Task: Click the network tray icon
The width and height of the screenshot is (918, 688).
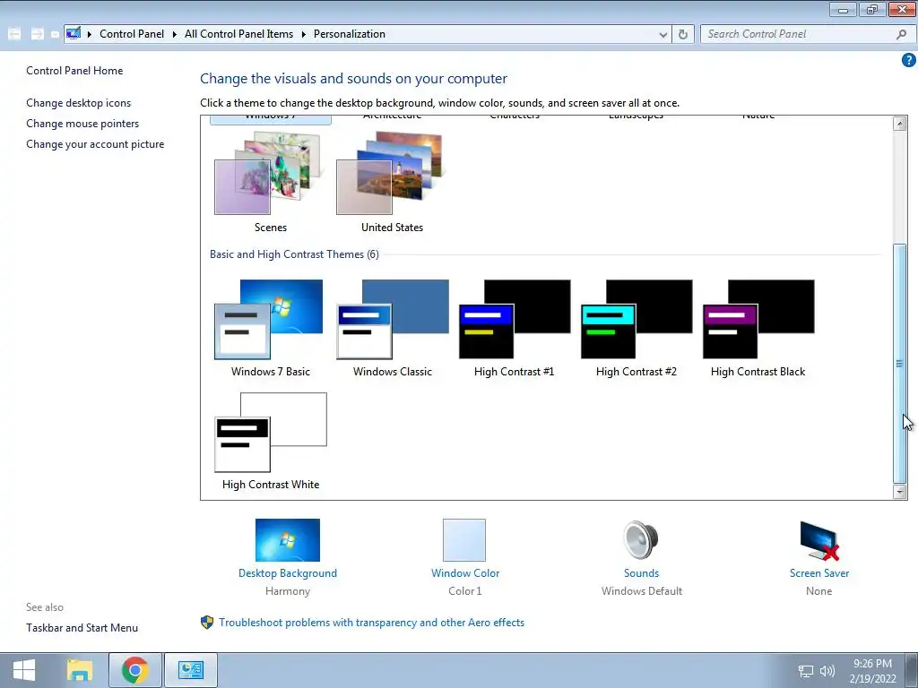Action: click(806, 671)
